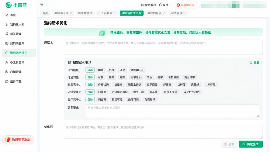The image size is (270, 152).
Task: Select 自动 in the 店铺竞争力 row
Action: click(x=90, y=92)
